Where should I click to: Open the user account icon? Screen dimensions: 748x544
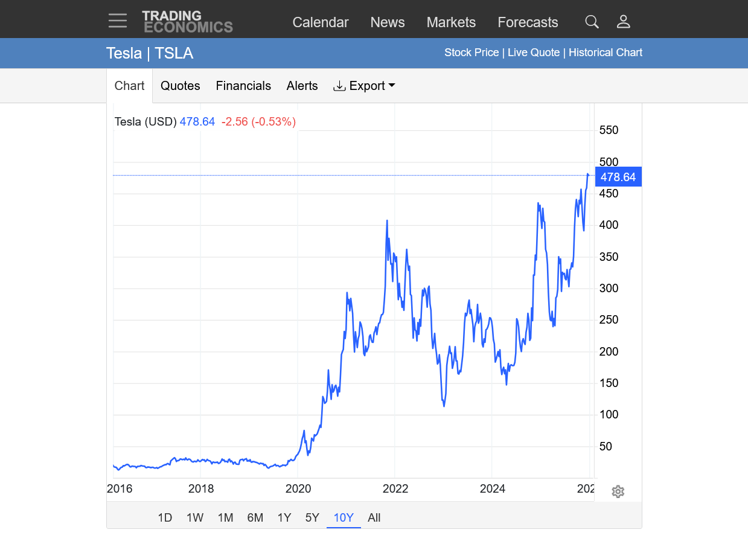point(623,22)
